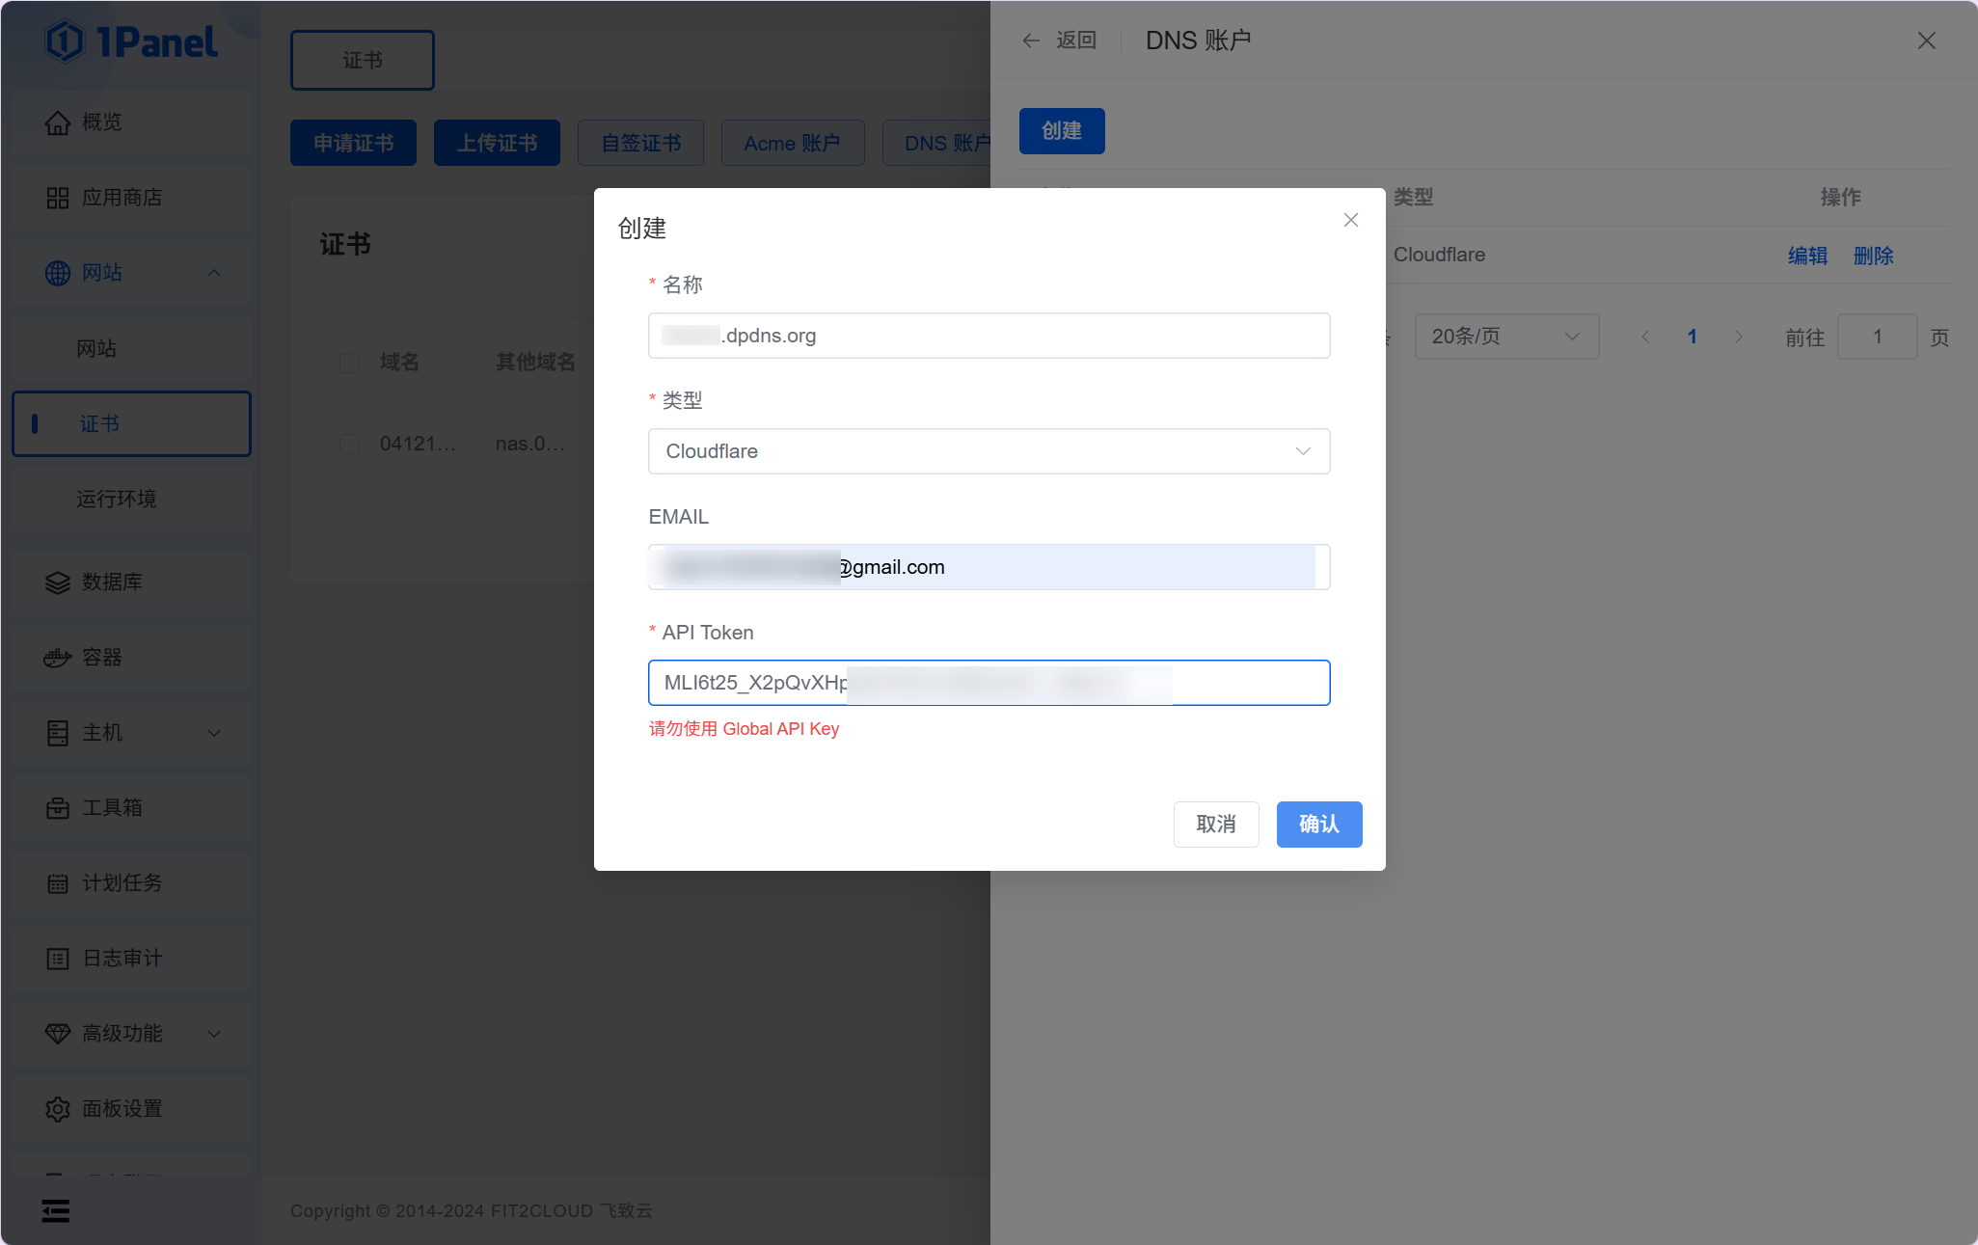Open the 计划任务 calendar icon
The height and width of the screenshot is (1245, 1978).
[x=58, y=883]
